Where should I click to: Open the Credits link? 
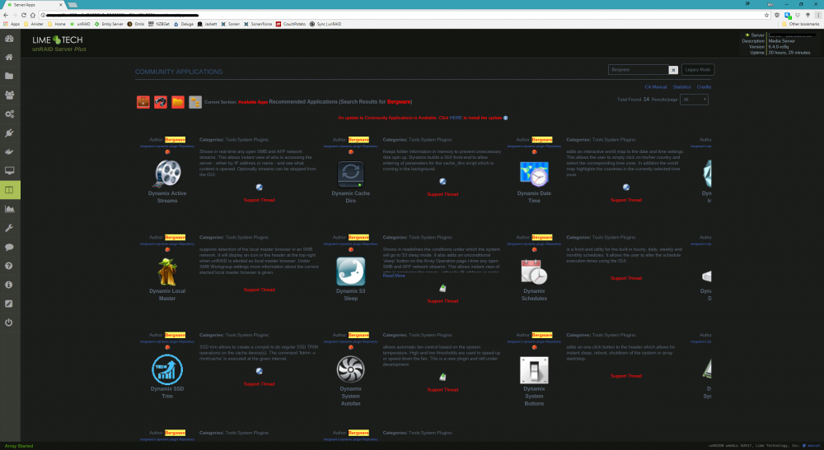tap(704, 87)
